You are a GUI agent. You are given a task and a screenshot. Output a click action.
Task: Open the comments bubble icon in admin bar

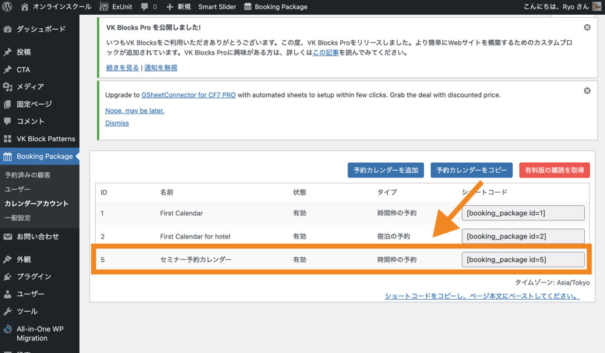click(x=145, y=7)
